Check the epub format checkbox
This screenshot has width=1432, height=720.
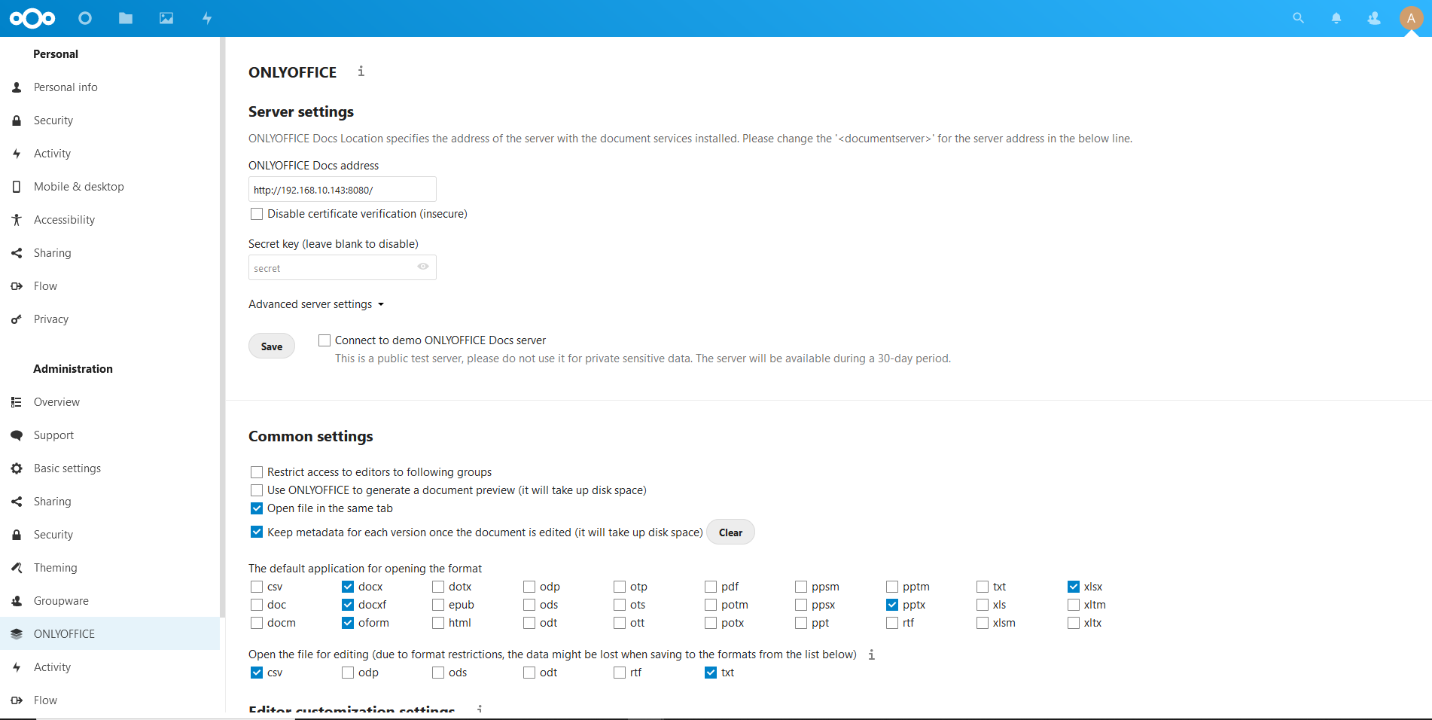438,605
